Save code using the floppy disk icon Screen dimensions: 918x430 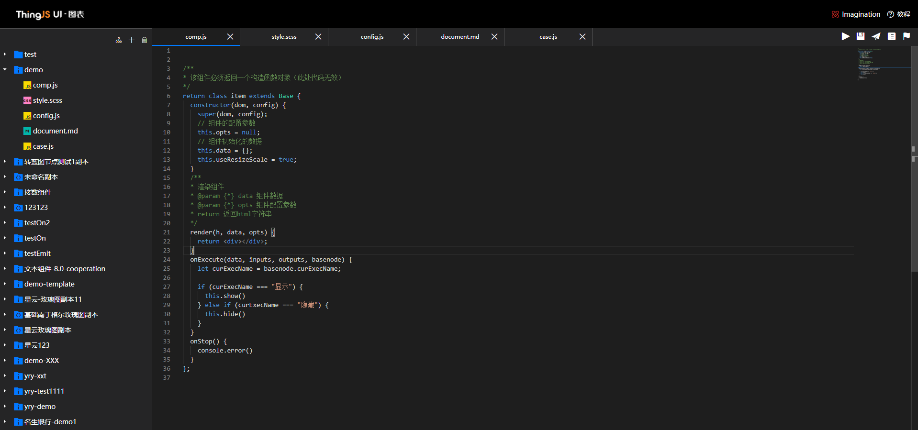[861, 36]
